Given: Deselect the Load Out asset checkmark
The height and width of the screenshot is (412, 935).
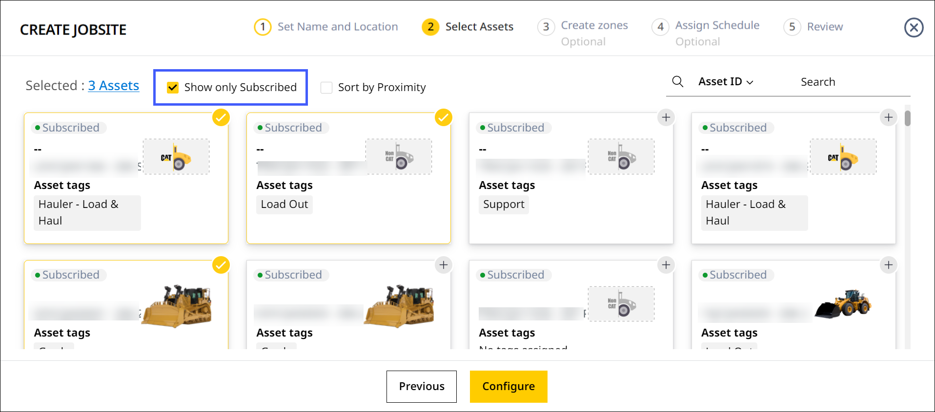Looking at the screenshot, I should [x=443, y=117].
